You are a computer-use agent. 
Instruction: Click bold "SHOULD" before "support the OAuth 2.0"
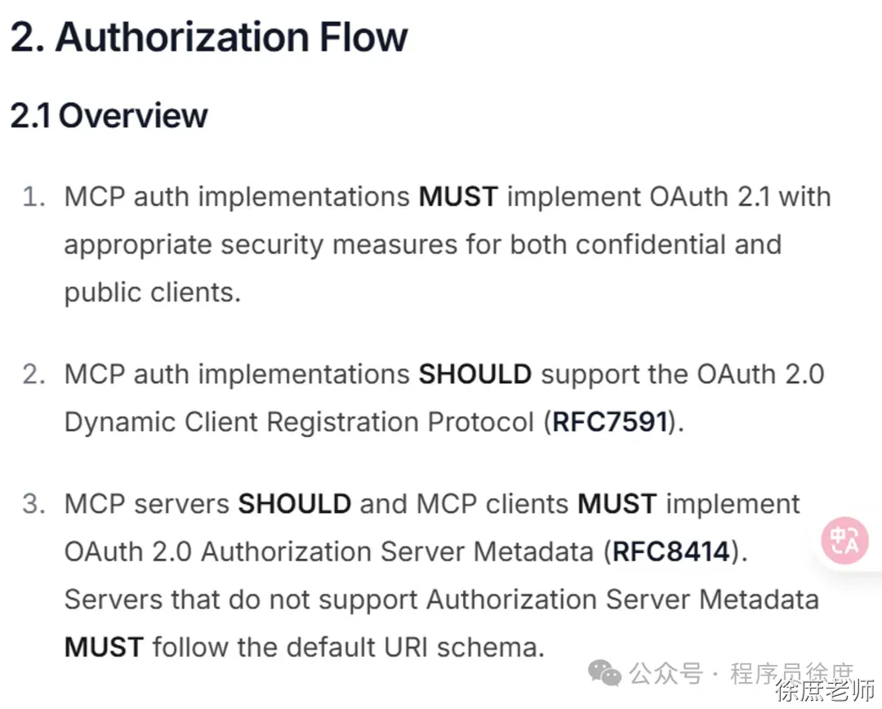pos(474,374)
